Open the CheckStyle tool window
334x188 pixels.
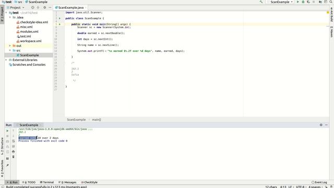89,182
